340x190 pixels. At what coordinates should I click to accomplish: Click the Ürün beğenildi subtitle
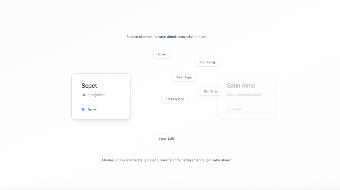click(x=93, y=95)
